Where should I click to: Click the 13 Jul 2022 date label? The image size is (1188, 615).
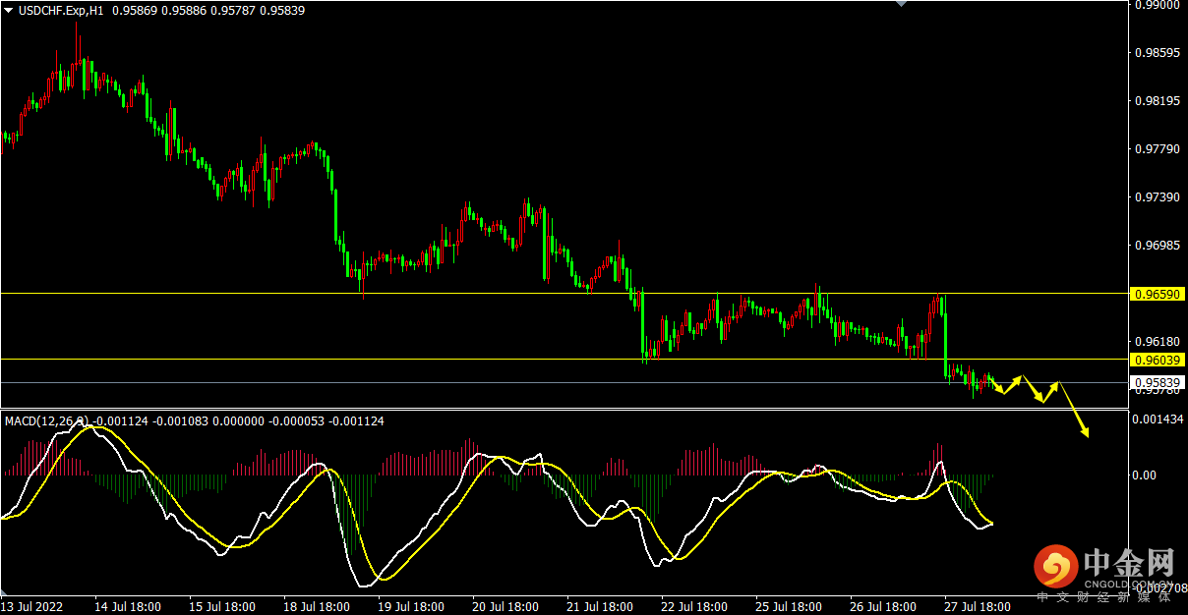(x=31, y=607)
